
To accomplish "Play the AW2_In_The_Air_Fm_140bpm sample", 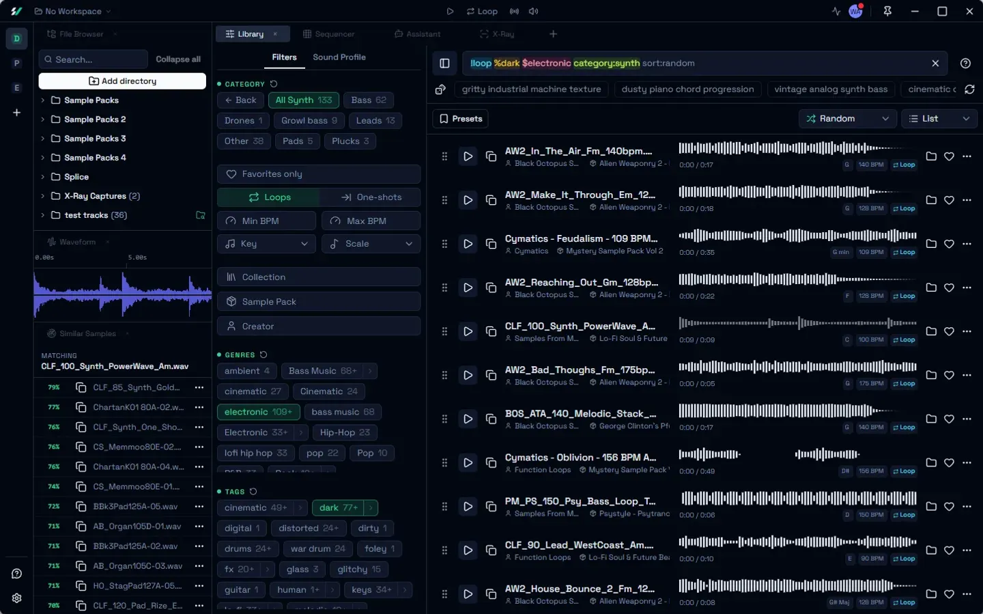I will (x=468, y=156).
